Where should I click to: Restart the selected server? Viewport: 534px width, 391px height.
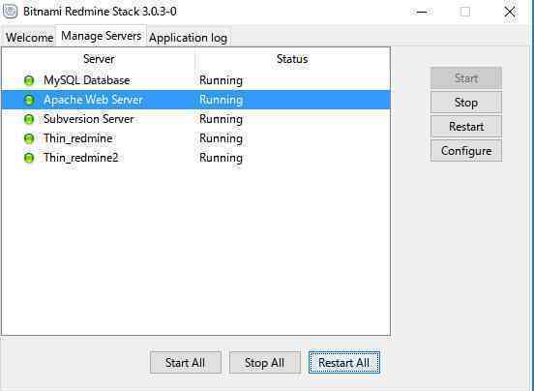pos(466,127)
